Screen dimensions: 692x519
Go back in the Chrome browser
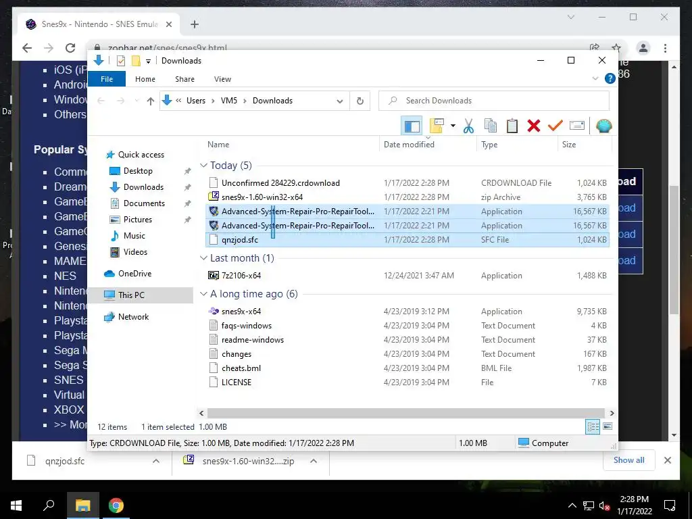(27, 48)
